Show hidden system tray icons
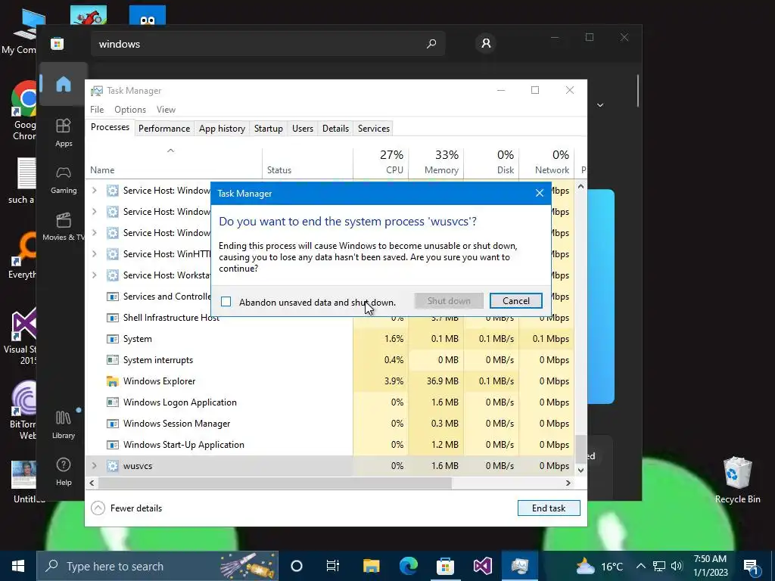Image resolution: width=775 pixels, height=581 pixels. click(640, 566)
